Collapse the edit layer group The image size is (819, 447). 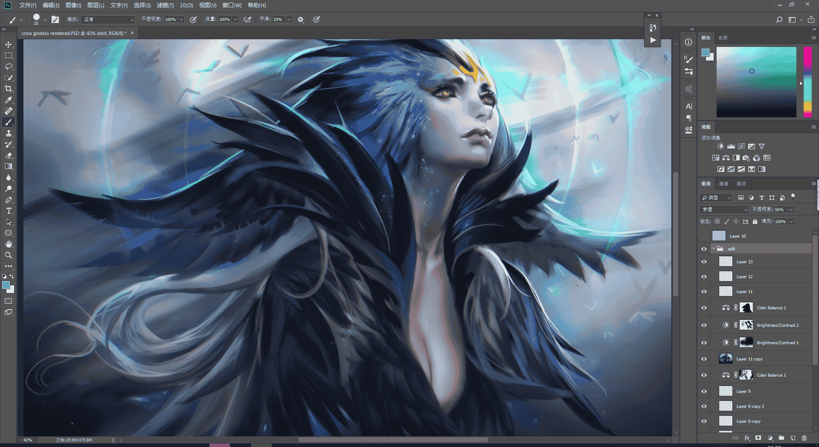pos(714,249)
